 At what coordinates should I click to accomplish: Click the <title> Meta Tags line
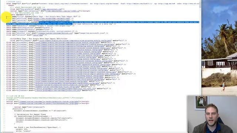coord(39,38)
